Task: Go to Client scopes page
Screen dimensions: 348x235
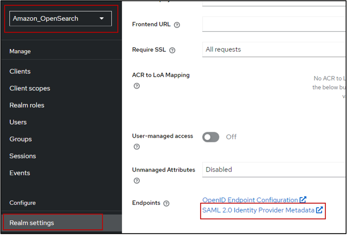Action: tap(30, 88)
